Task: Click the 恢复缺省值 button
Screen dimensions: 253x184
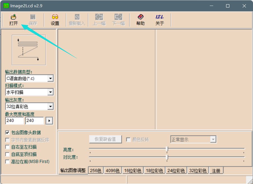Action: [x=105, y=139]
